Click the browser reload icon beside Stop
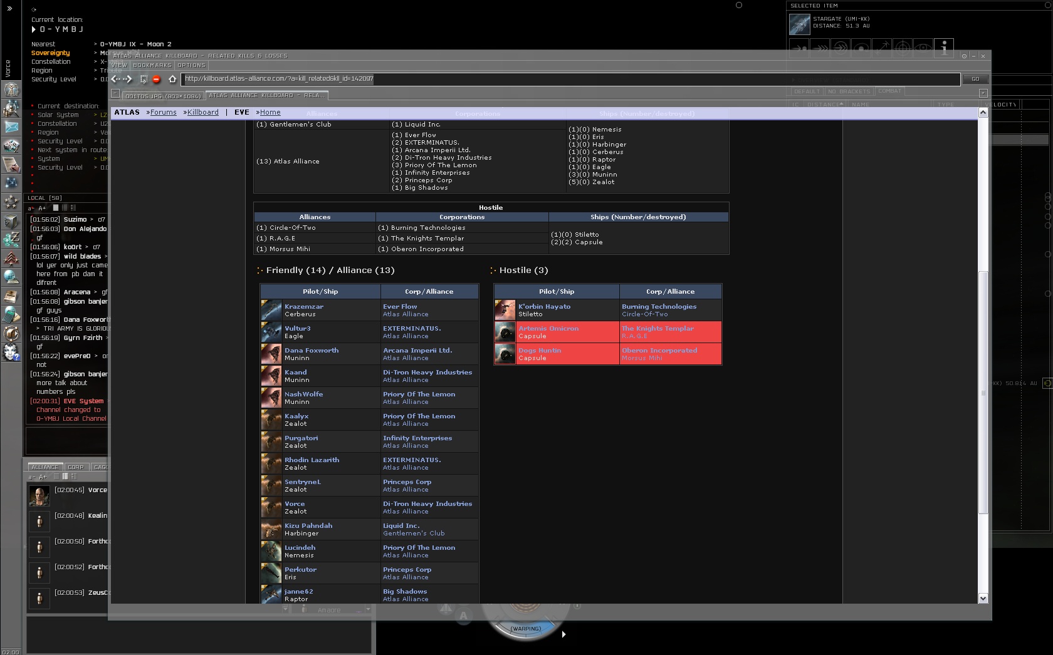 coord(144,79)
